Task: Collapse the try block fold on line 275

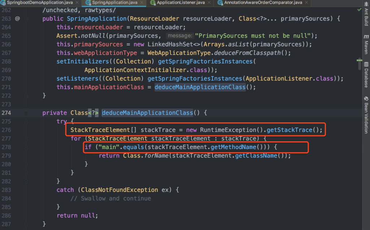Action: 26,121
